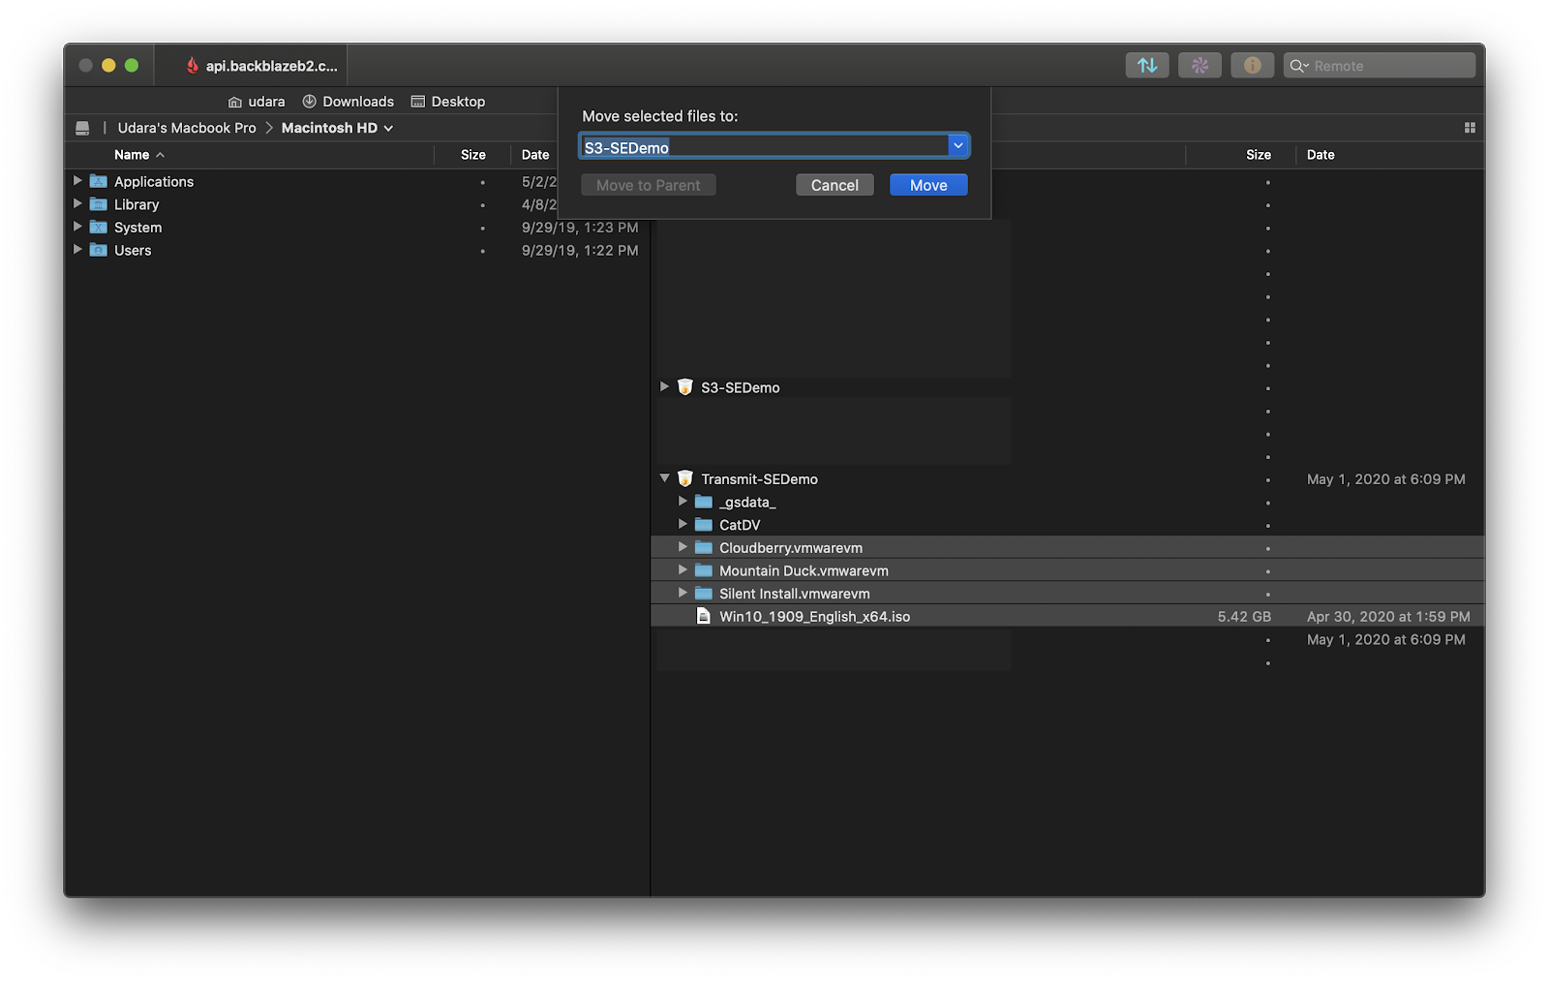Open the destination combo box arrow
Screen dimensions: 1549x982
(957, 146)
